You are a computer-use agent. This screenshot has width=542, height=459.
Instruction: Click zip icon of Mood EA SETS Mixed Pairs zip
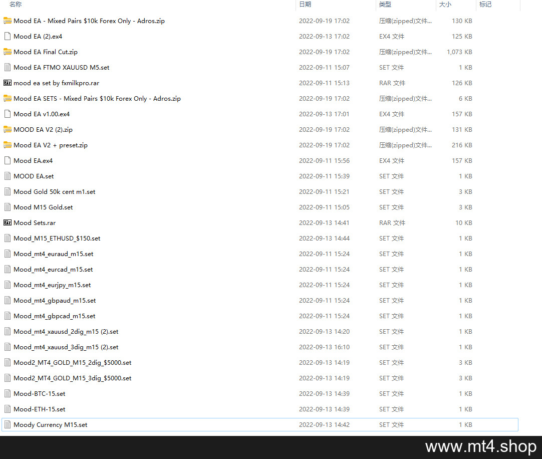coord(7,99)
